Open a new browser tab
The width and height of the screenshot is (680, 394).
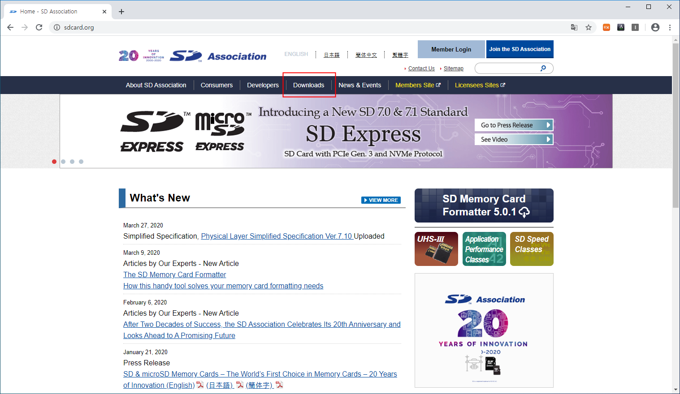[x=121, y=12]
